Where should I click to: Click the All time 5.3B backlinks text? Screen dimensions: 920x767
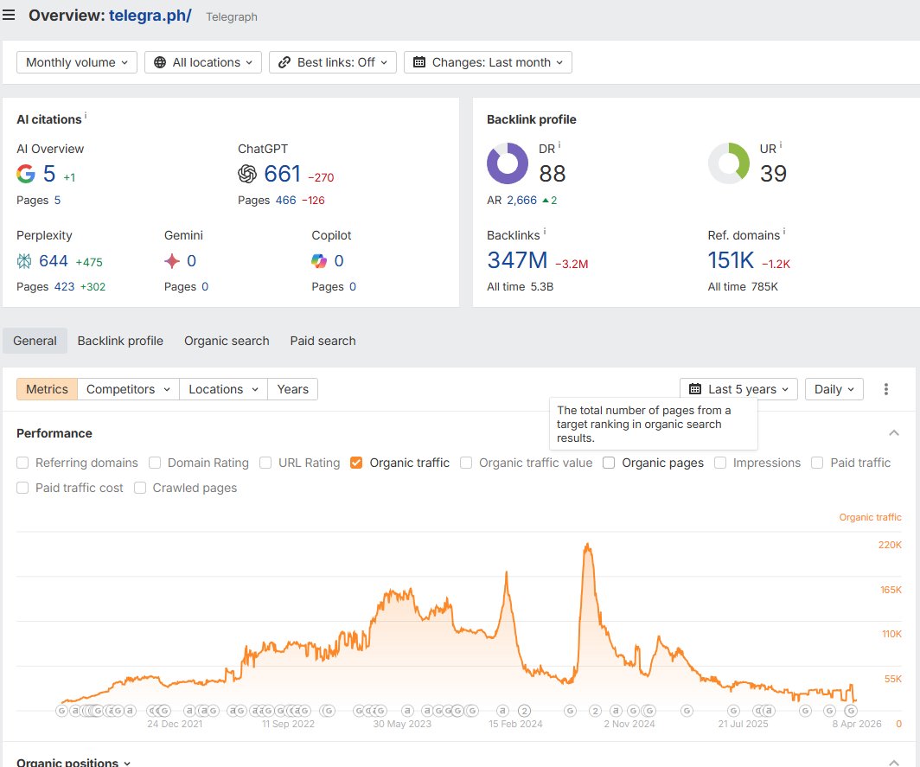tap(520, 286)
